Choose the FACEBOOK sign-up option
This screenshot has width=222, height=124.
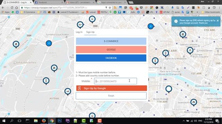111,58
